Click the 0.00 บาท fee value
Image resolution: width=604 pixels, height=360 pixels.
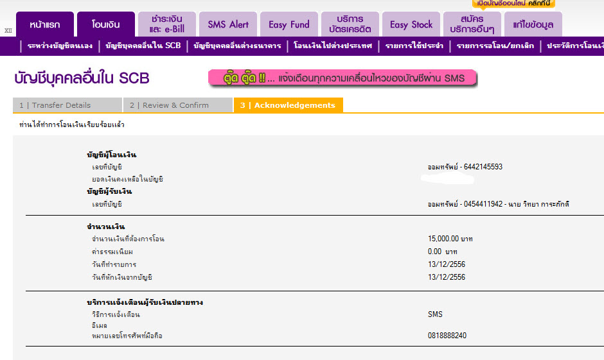coord(442,252)
